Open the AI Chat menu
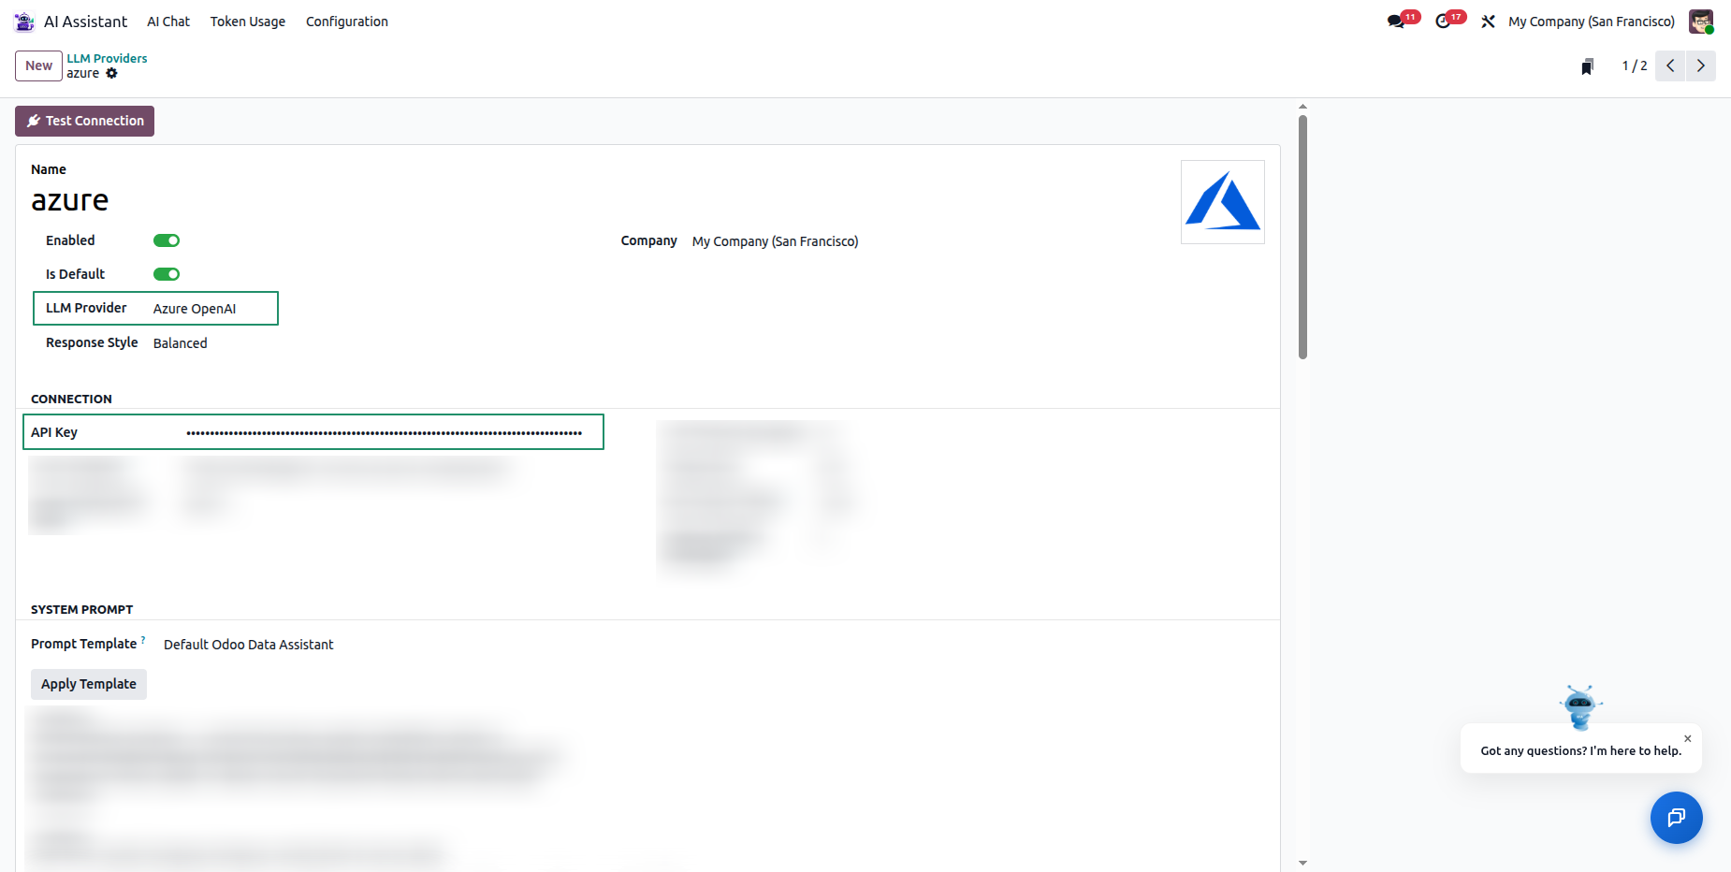The image size is (1731, 872). (168, 22)
